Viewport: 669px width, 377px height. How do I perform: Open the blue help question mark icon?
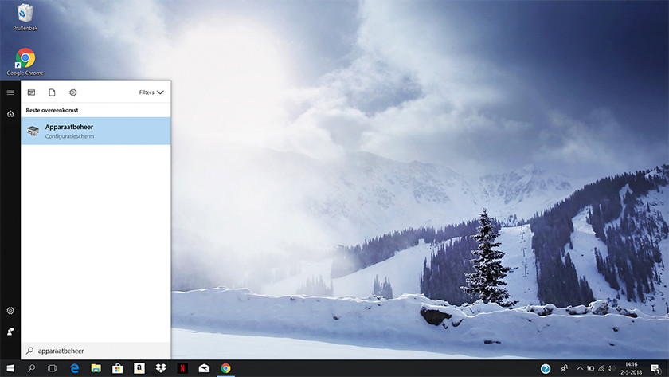pyautogui.click(x=546, y=368)
